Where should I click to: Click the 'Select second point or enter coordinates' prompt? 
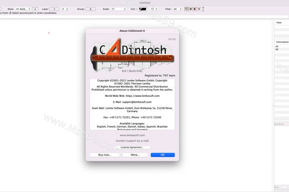[x=34, y=13]
